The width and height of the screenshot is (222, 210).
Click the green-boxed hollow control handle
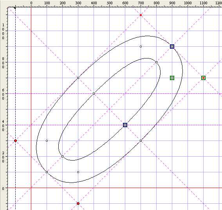[x=172, y=78]
